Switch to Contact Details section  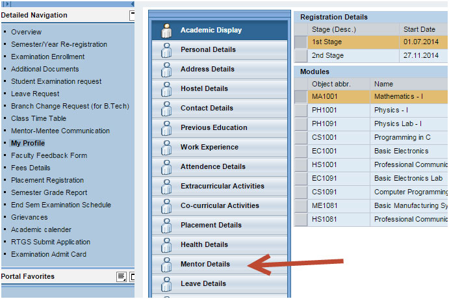point(207,109)
